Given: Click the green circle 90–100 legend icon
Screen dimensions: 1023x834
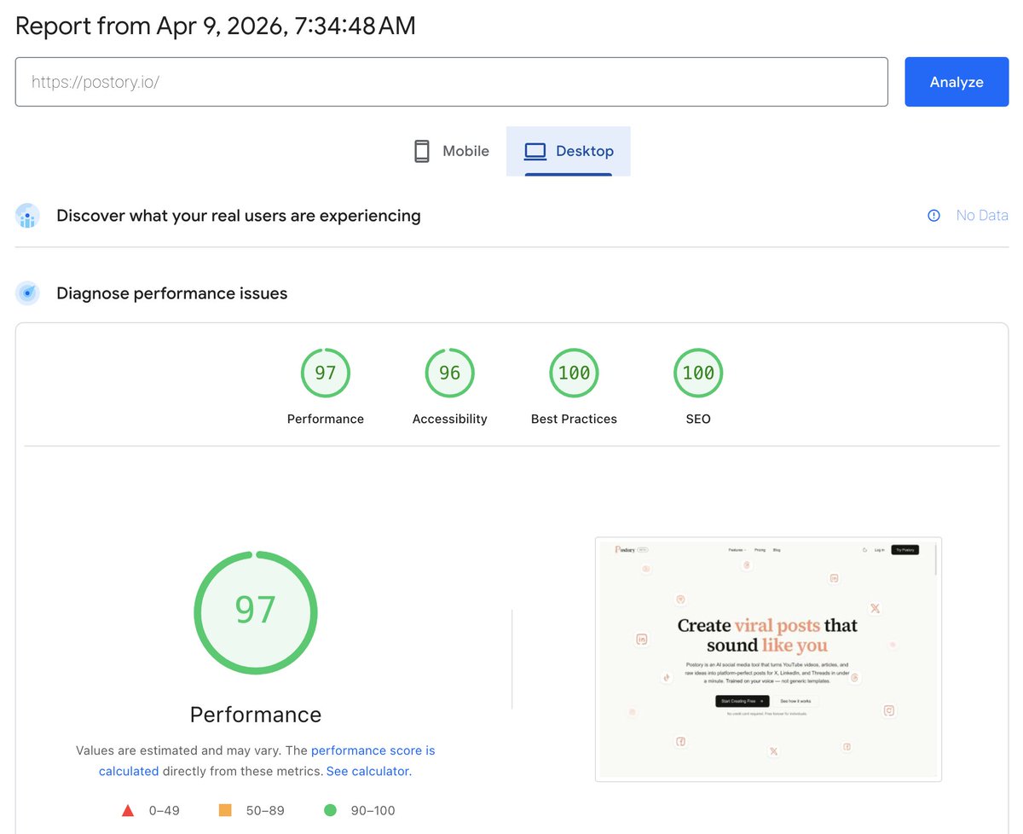Looking at the screenshot, I should [x=330, y=810].
